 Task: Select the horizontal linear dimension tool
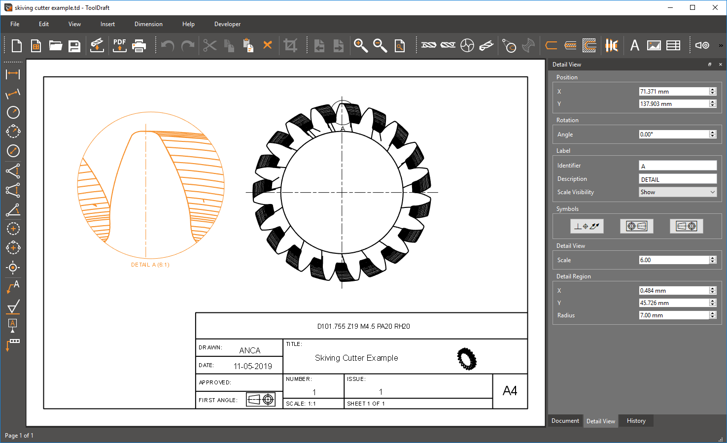tap(13, 74)
